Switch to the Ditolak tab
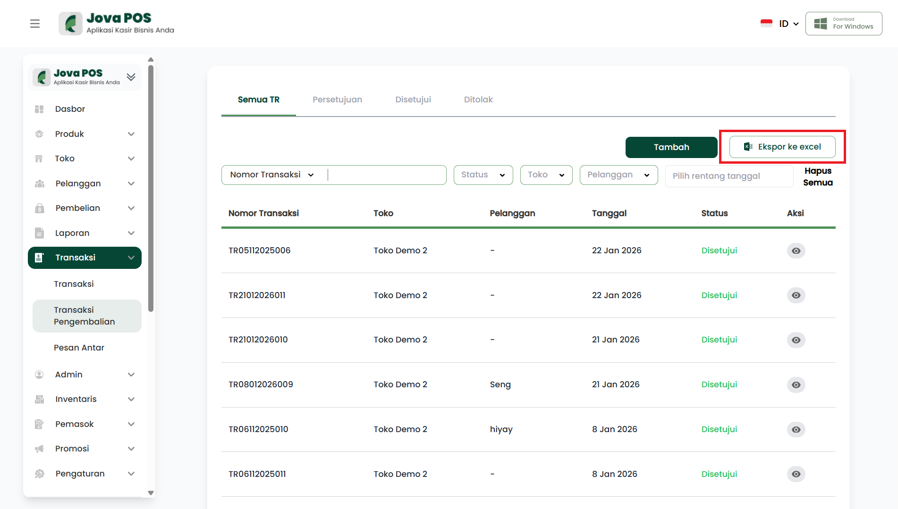Viewport: 898px width, 509px height. click(478, 100)
